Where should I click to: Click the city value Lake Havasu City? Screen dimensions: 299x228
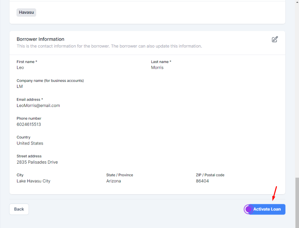pos(33,181)
